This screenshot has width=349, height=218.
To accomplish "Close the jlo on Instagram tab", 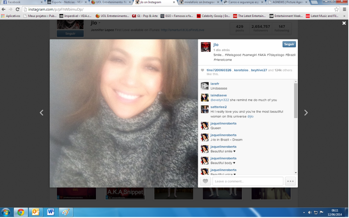I will [x=174, y=2].
